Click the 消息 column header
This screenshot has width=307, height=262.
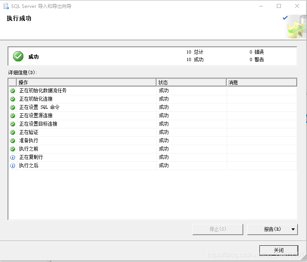click(261, 82)
